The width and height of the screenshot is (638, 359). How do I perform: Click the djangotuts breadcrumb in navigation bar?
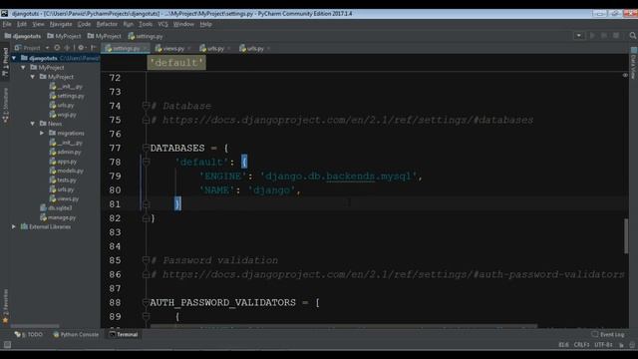23,36
